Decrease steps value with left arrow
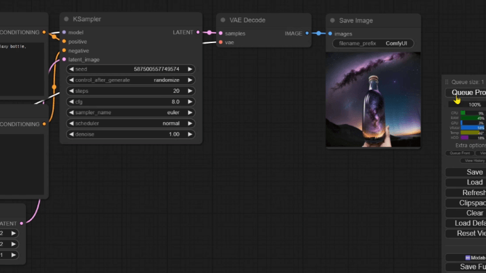The width and height of the screenshot is (486, 273). click(71, 91)
